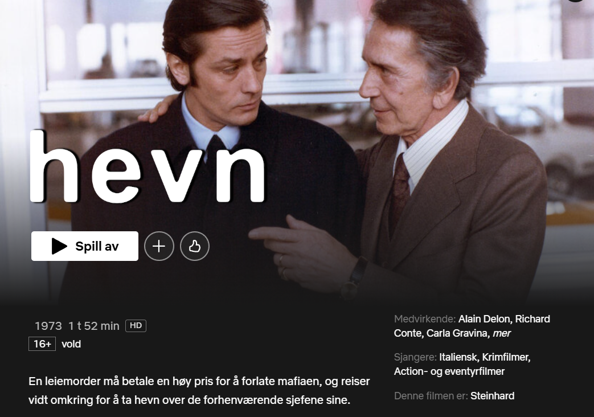The width and height of the screenshot is (594, 417).
Task: Click the Medvirkende label
Action: [x=425, y=319]
